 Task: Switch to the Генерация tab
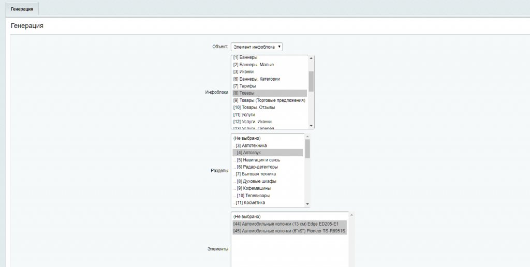pos(22,9)
